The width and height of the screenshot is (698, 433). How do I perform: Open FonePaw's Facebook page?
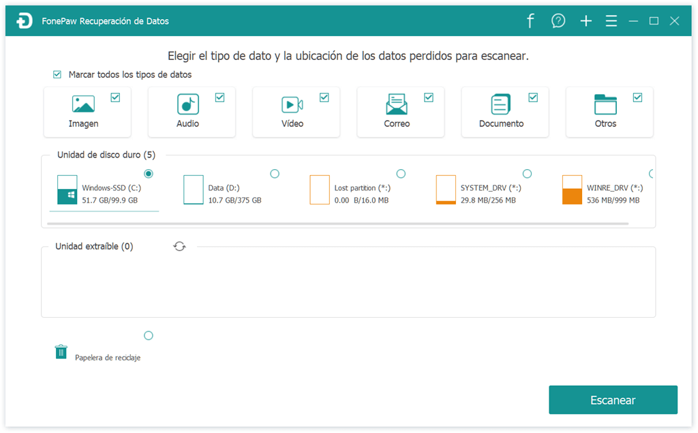coord(530,20)
